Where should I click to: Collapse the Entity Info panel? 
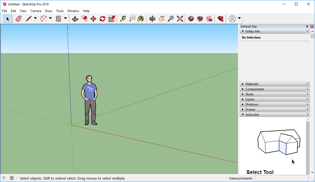coord(243,31)
